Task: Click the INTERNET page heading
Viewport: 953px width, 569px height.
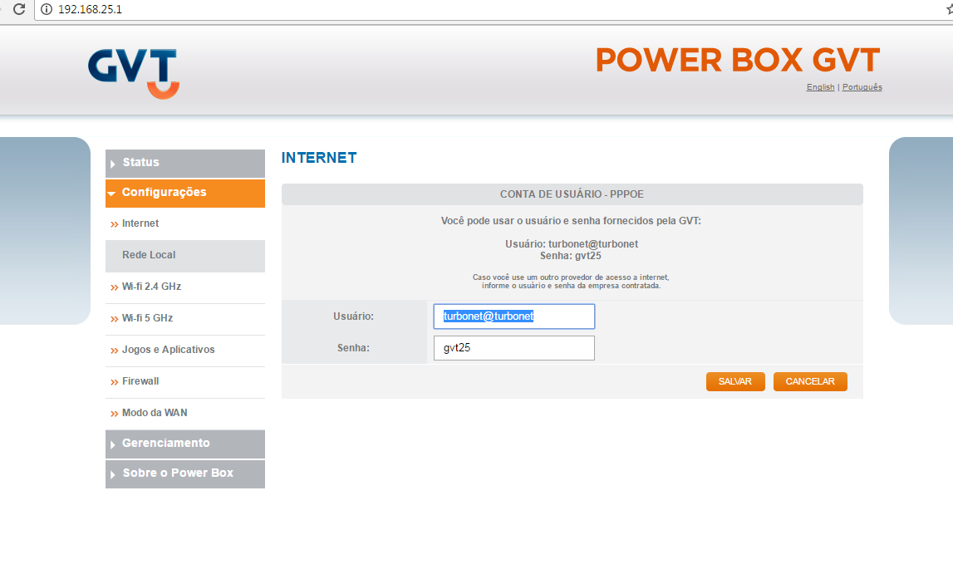Action: tap(319, 158)
